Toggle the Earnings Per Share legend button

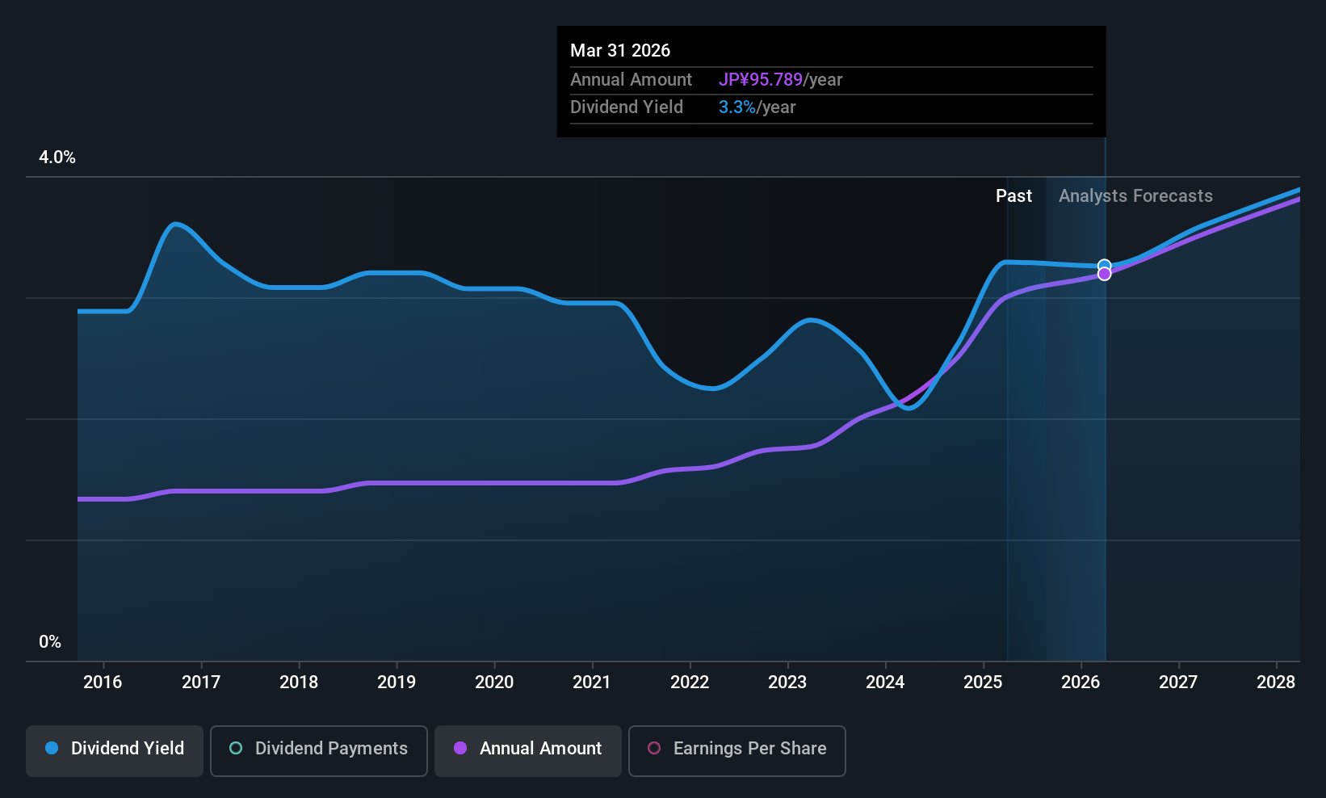(737, 751)
